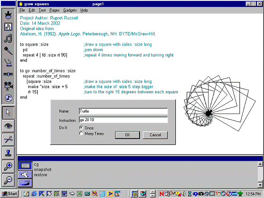264x198 pixels.
Task: Open the Pages menu
Action: click(x=54, y=10)
